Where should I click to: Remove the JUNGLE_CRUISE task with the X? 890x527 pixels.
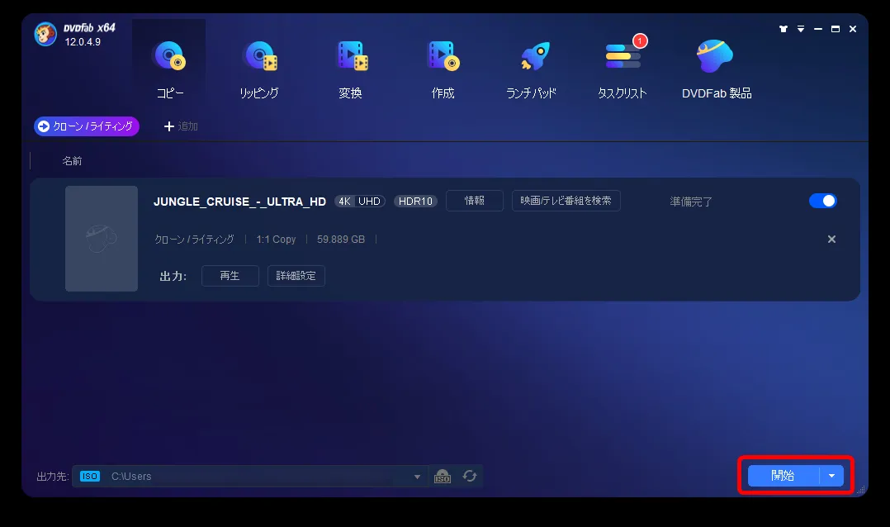[x=831, y=239]
